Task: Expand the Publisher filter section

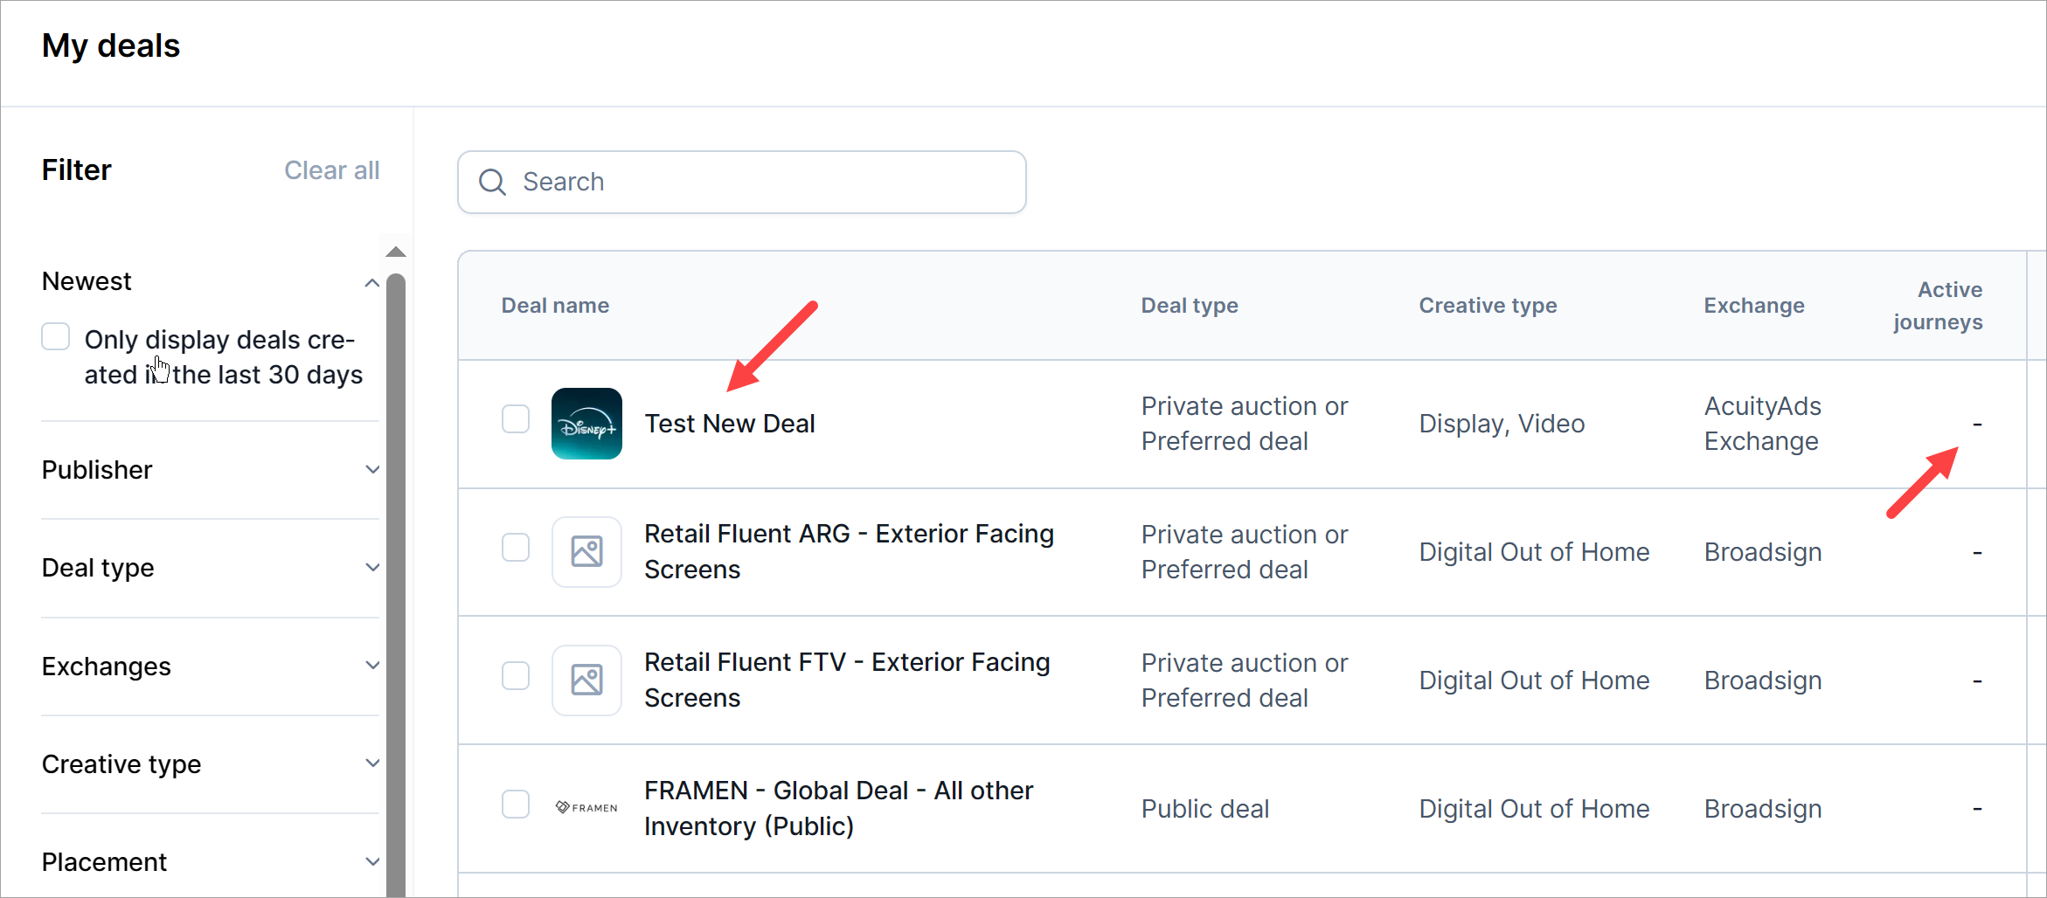Action: pos(372,470)
